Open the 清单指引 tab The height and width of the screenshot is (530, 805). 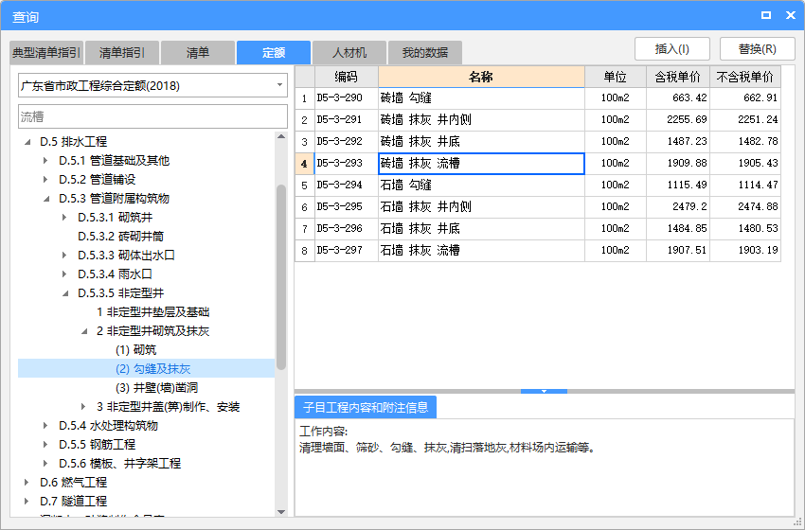122,52
